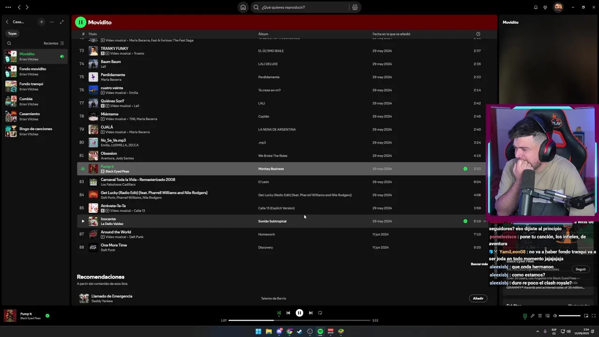The image size is (599, 337).
Task: Open the 'Cumbia' playlist
Action: 35,102
